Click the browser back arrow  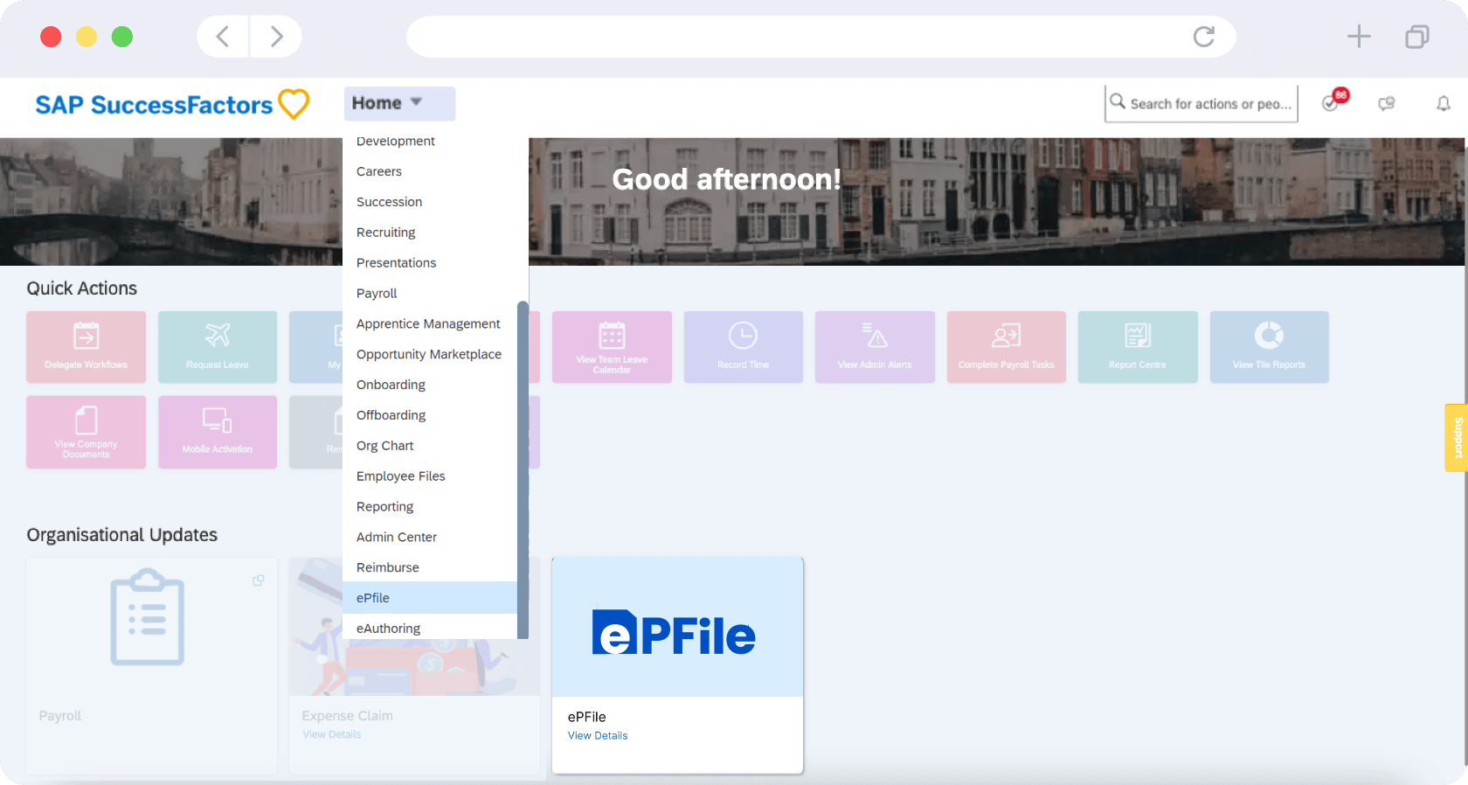tap(223, 37)
